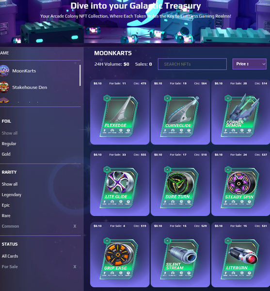
Task: Show All Cards status filter
Action: [10, 256]
